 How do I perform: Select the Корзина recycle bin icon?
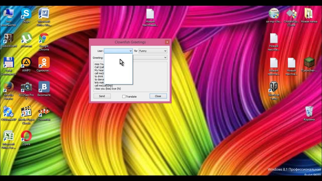pos(309,114)
